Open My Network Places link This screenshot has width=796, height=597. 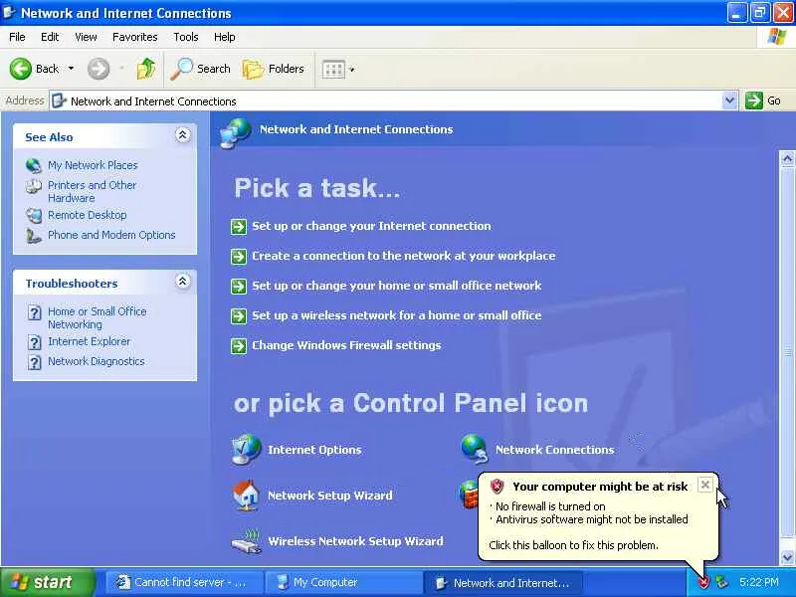[x=93, y=165]
